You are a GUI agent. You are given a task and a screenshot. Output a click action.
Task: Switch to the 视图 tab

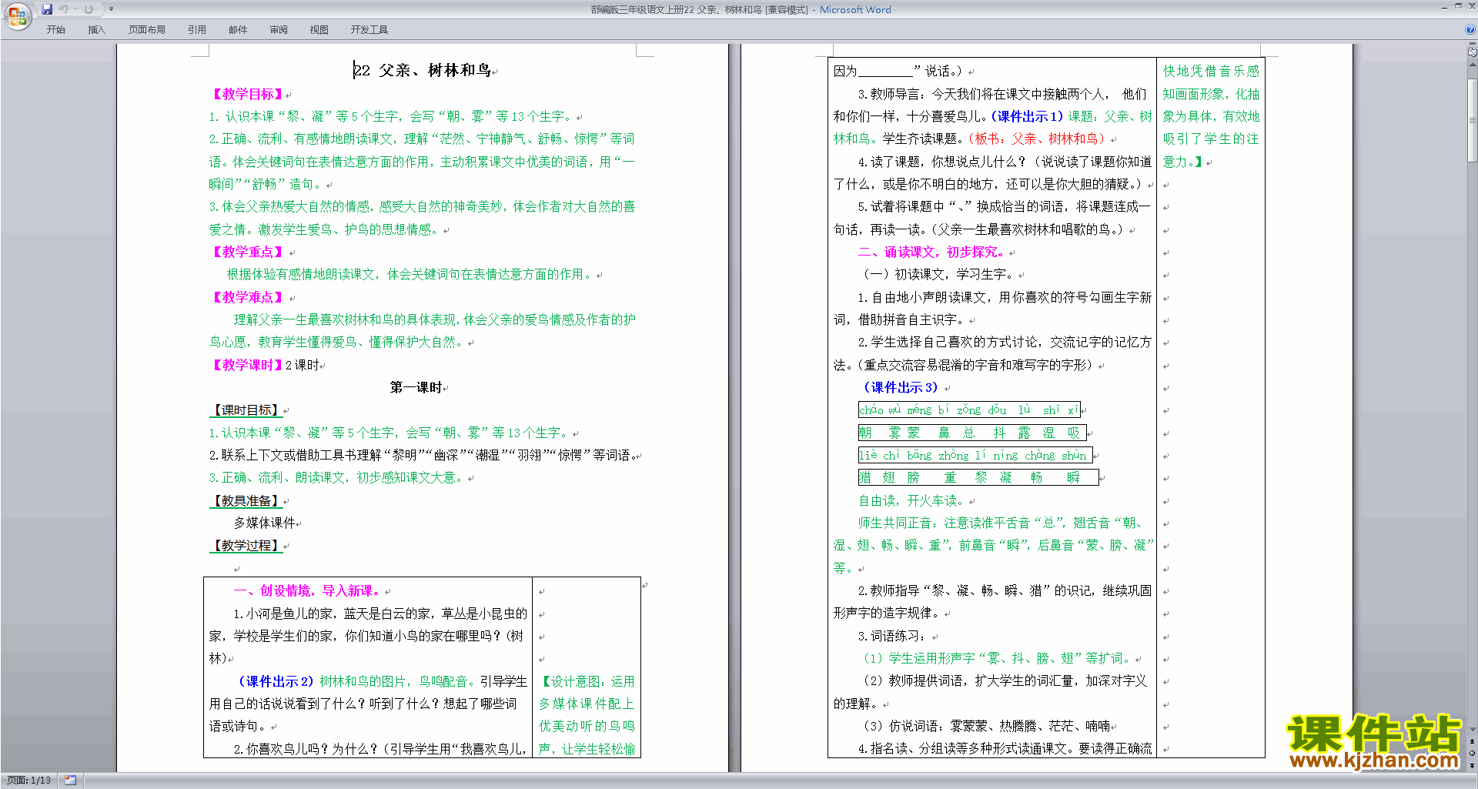(x=319, y=30)
